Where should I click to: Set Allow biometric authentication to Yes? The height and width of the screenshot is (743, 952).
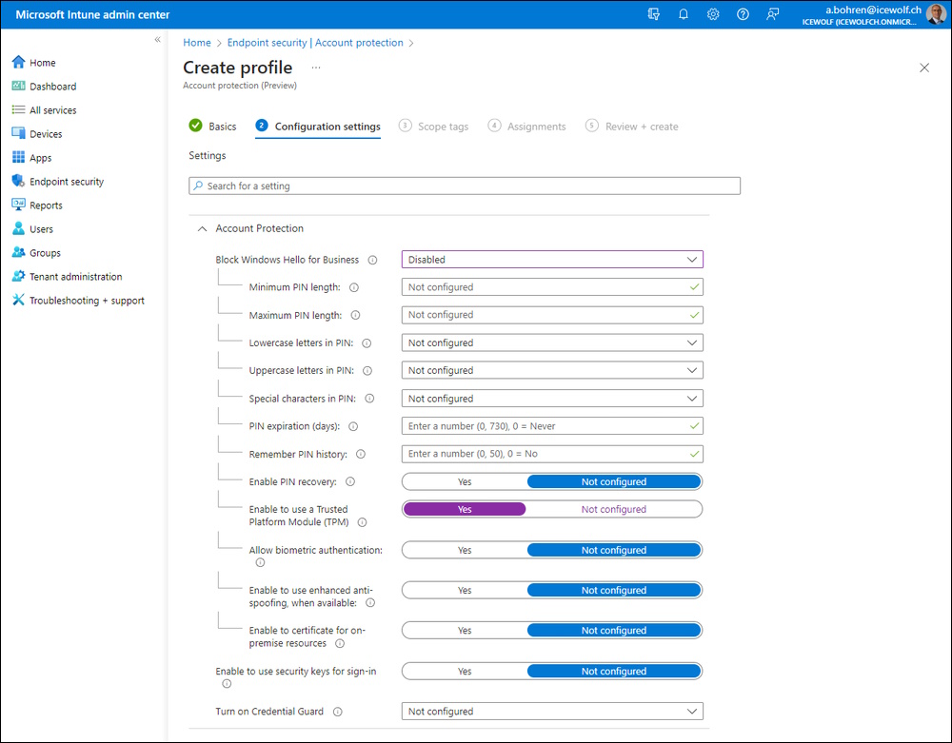tap(465, 550)
